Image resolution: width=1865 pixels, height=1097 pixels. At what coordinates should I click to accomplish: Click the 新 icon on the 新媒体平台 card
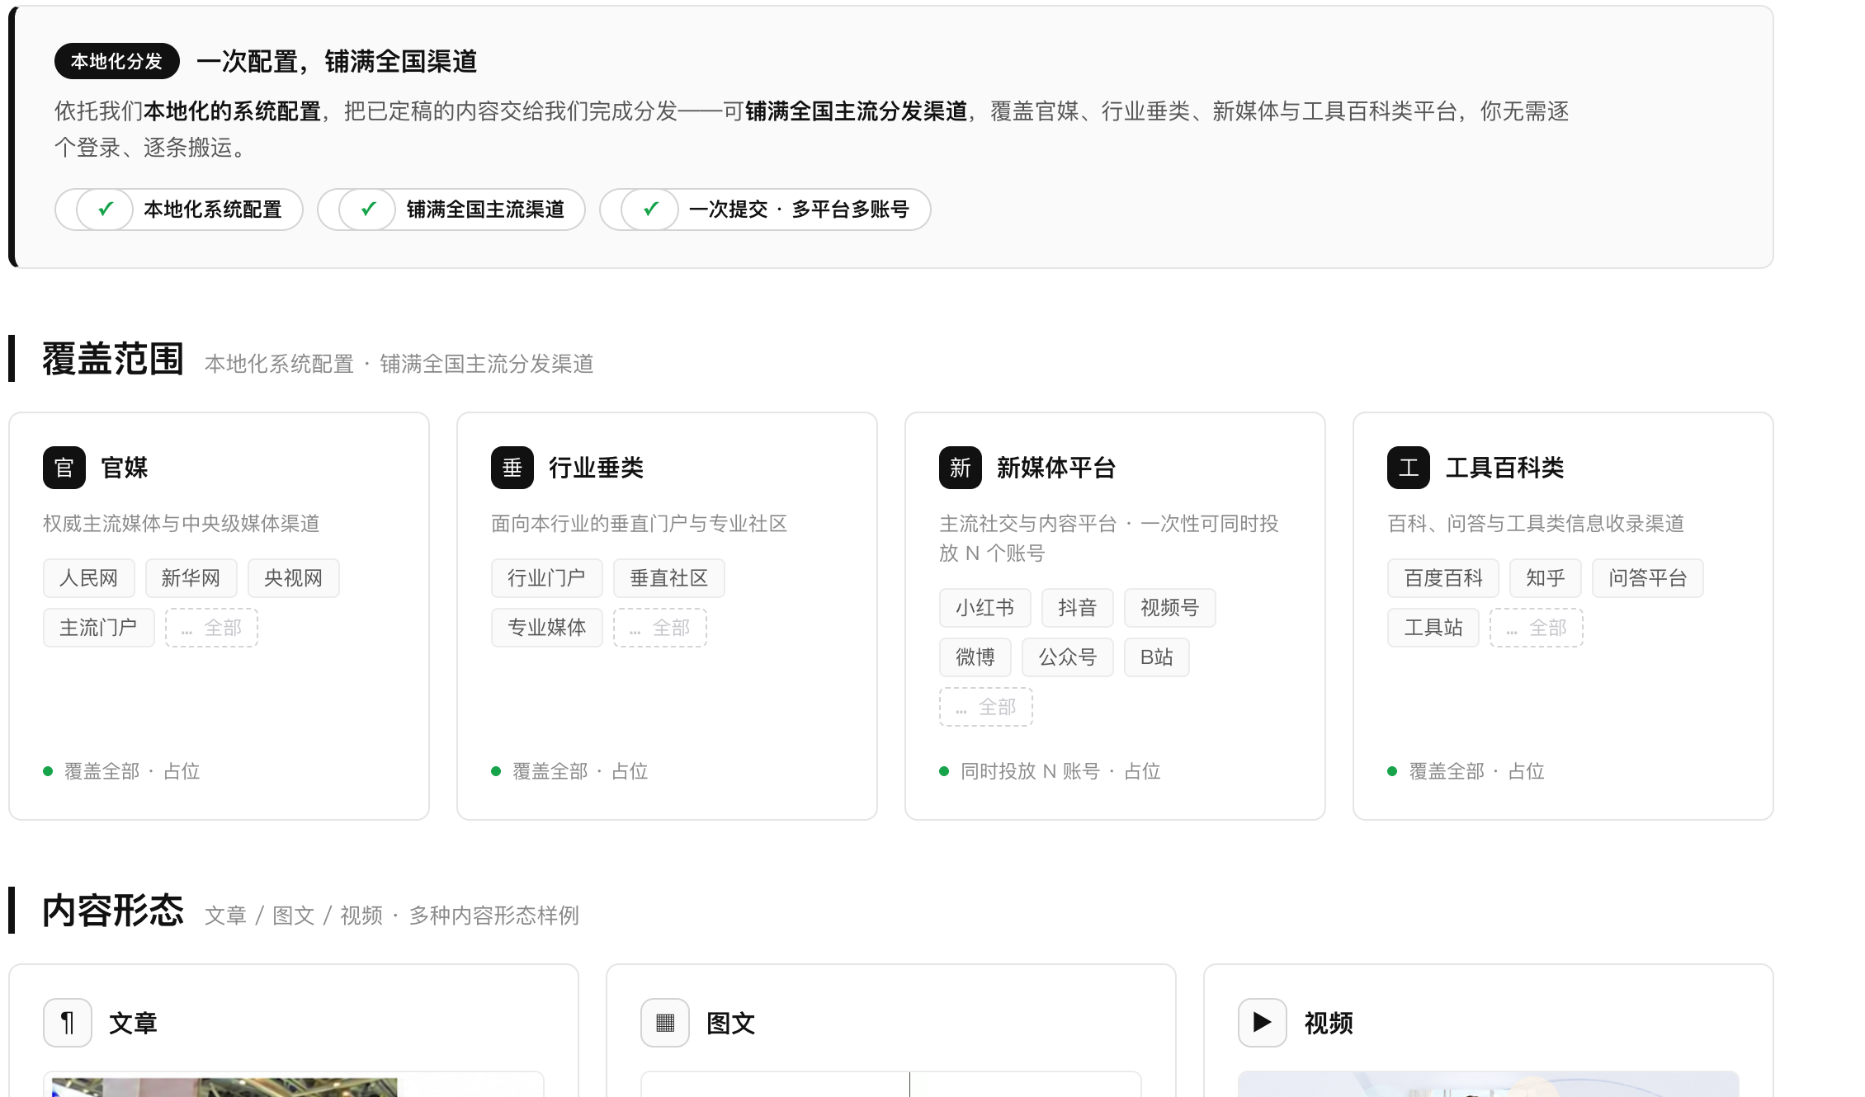(x=961, y=468)
